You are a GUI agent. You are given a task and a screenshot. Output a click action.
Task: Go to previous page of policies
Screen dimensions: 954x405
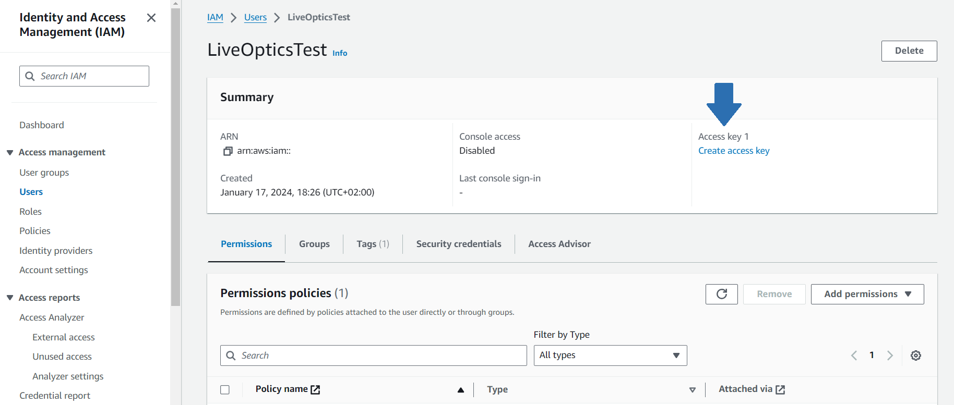tap(854, 355)
